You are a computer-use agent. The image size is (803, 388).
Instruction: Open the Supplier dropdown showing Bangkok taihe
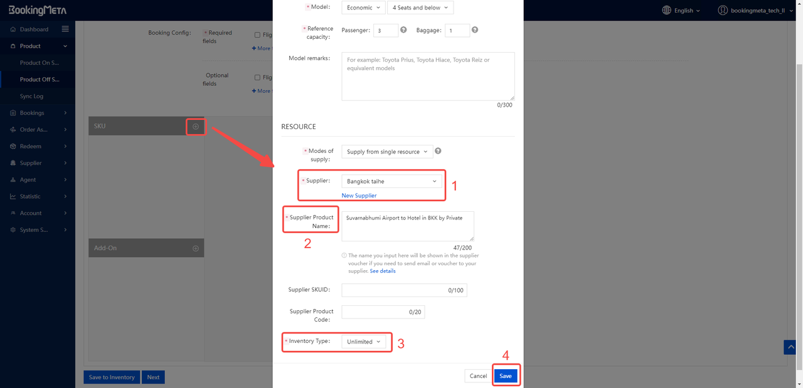(x=391, y=181)
